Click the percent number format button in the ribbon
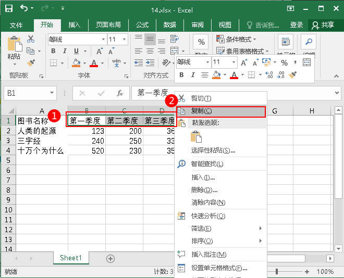Viewport: 344px width, 278px height. (201, 43)
